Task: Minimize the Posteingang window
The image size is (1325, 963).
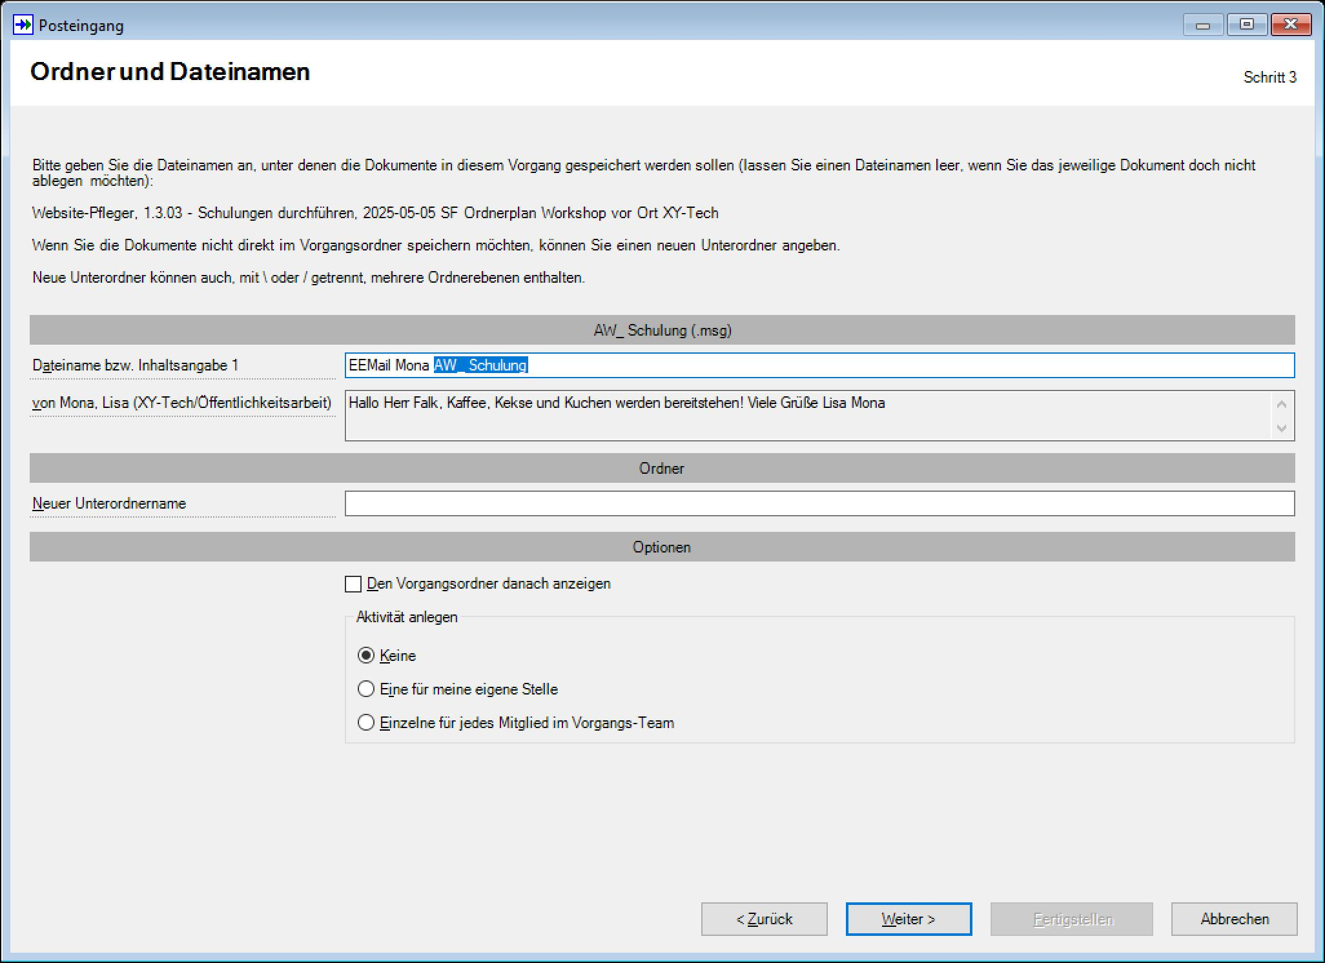Action: click(x=1202, y=25)
